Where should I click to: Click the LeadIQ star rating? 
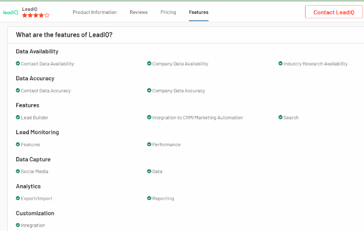[36, 15]
